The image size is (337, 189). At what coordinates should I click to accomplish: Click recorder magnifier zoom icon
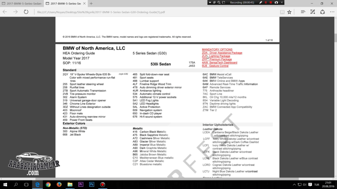[x=219, y=2]
